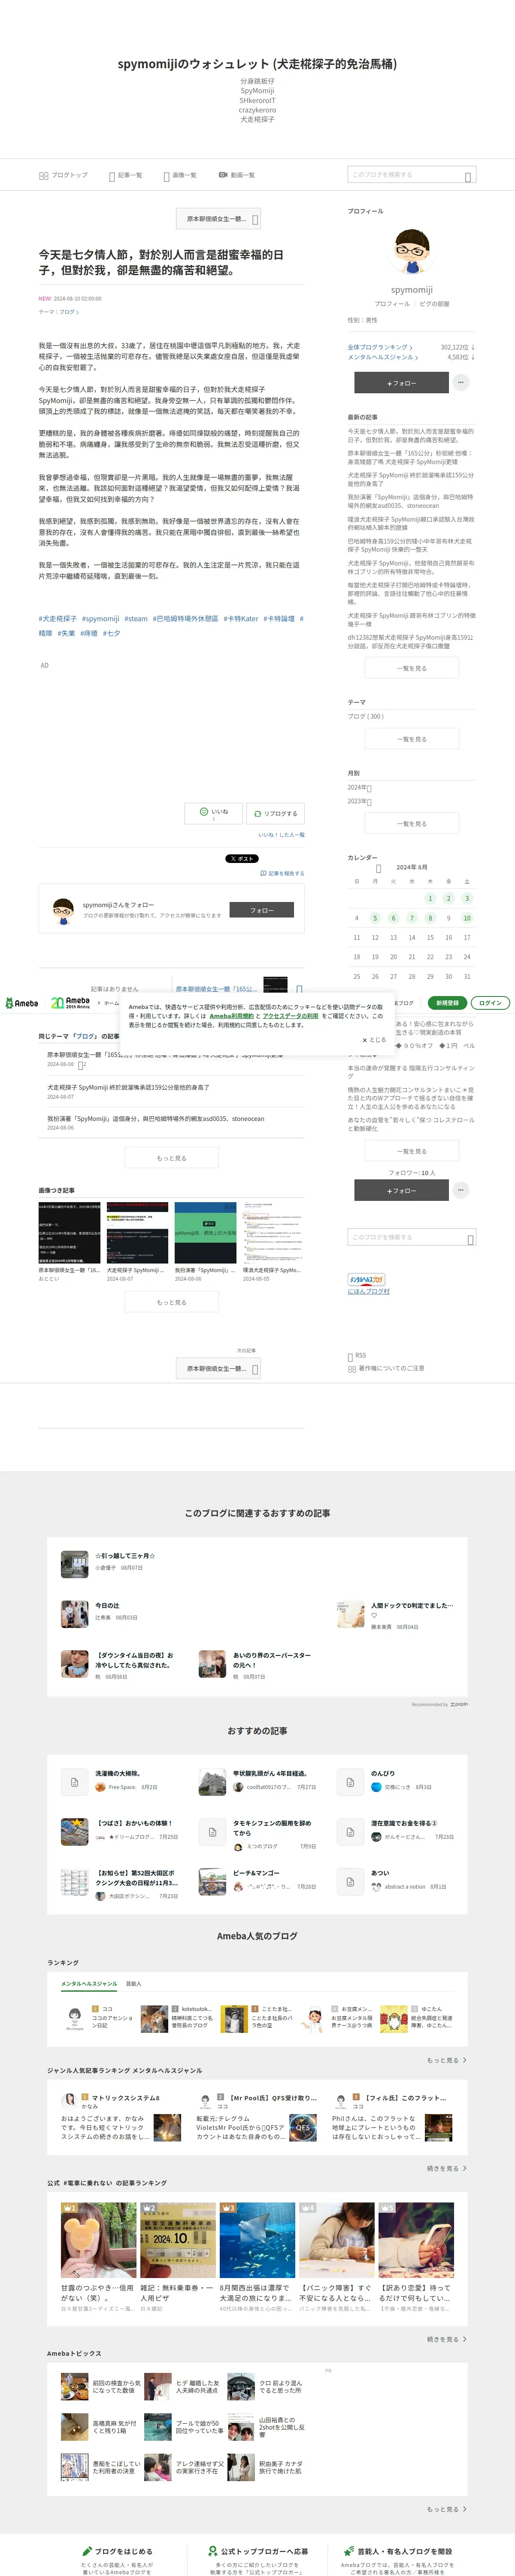
Task: Close the cookie notice with とじる
Action: click(374, 1040)
